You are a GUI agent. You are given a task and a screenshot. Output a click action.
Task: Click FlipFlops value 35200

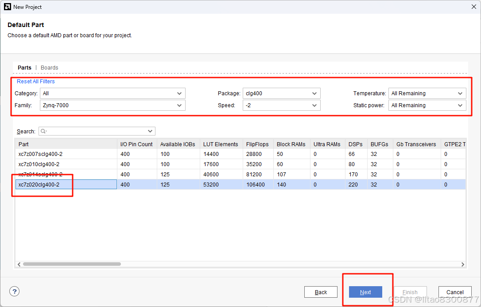click(x=254, y=164)
